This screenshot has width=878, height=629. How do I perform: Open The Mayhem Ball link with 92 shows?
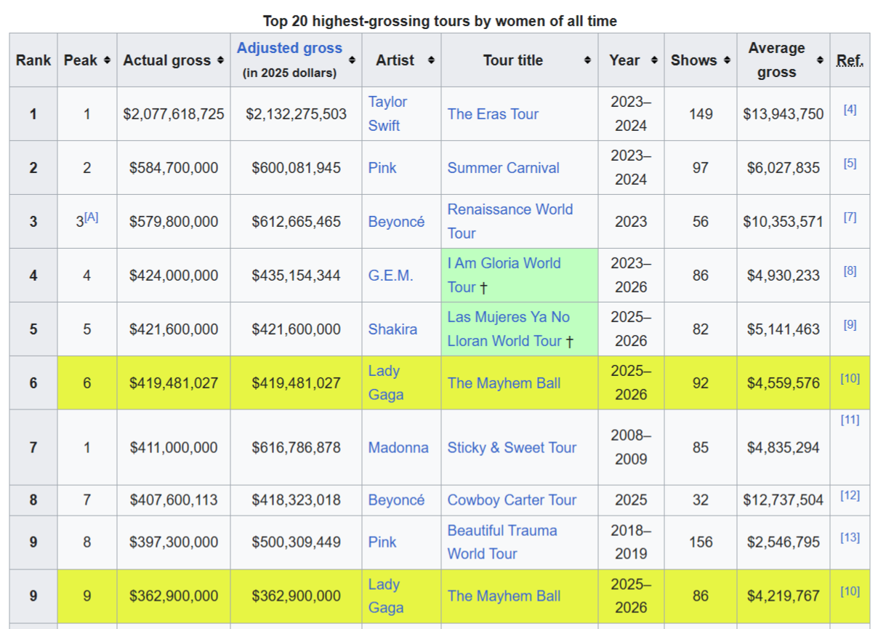tap(504, 383)
